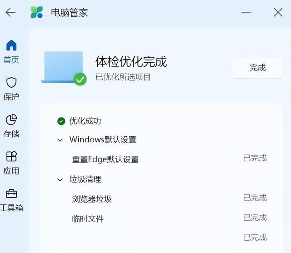Open the 存储 pie chart icon
This screenshot has width=291, height=253.
tap(11, 119)
